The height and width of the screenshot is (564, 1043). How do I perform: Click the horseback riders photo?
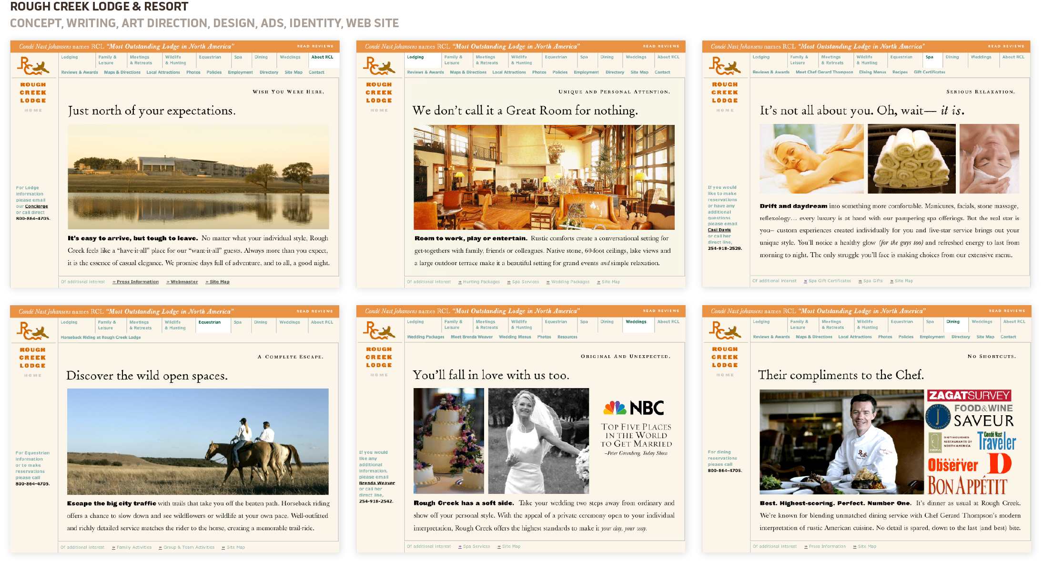pyautogui.click(x=198, y=441)
